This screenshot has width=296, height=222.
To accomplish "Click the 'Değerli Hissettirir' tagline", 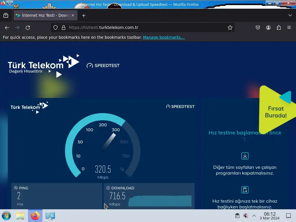I will (26, 71).
